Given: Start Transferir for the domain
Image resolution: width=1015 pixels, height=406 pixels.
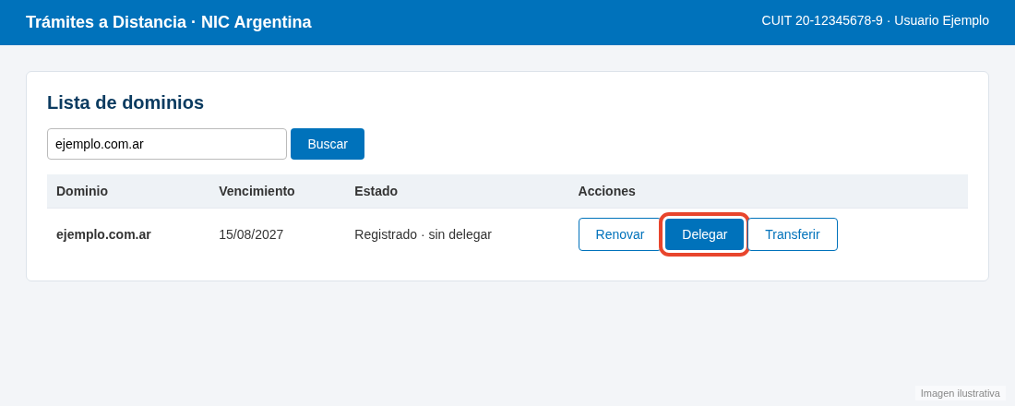Looking at the screenshot, I should pyautogui.click(x=793, y=234).
